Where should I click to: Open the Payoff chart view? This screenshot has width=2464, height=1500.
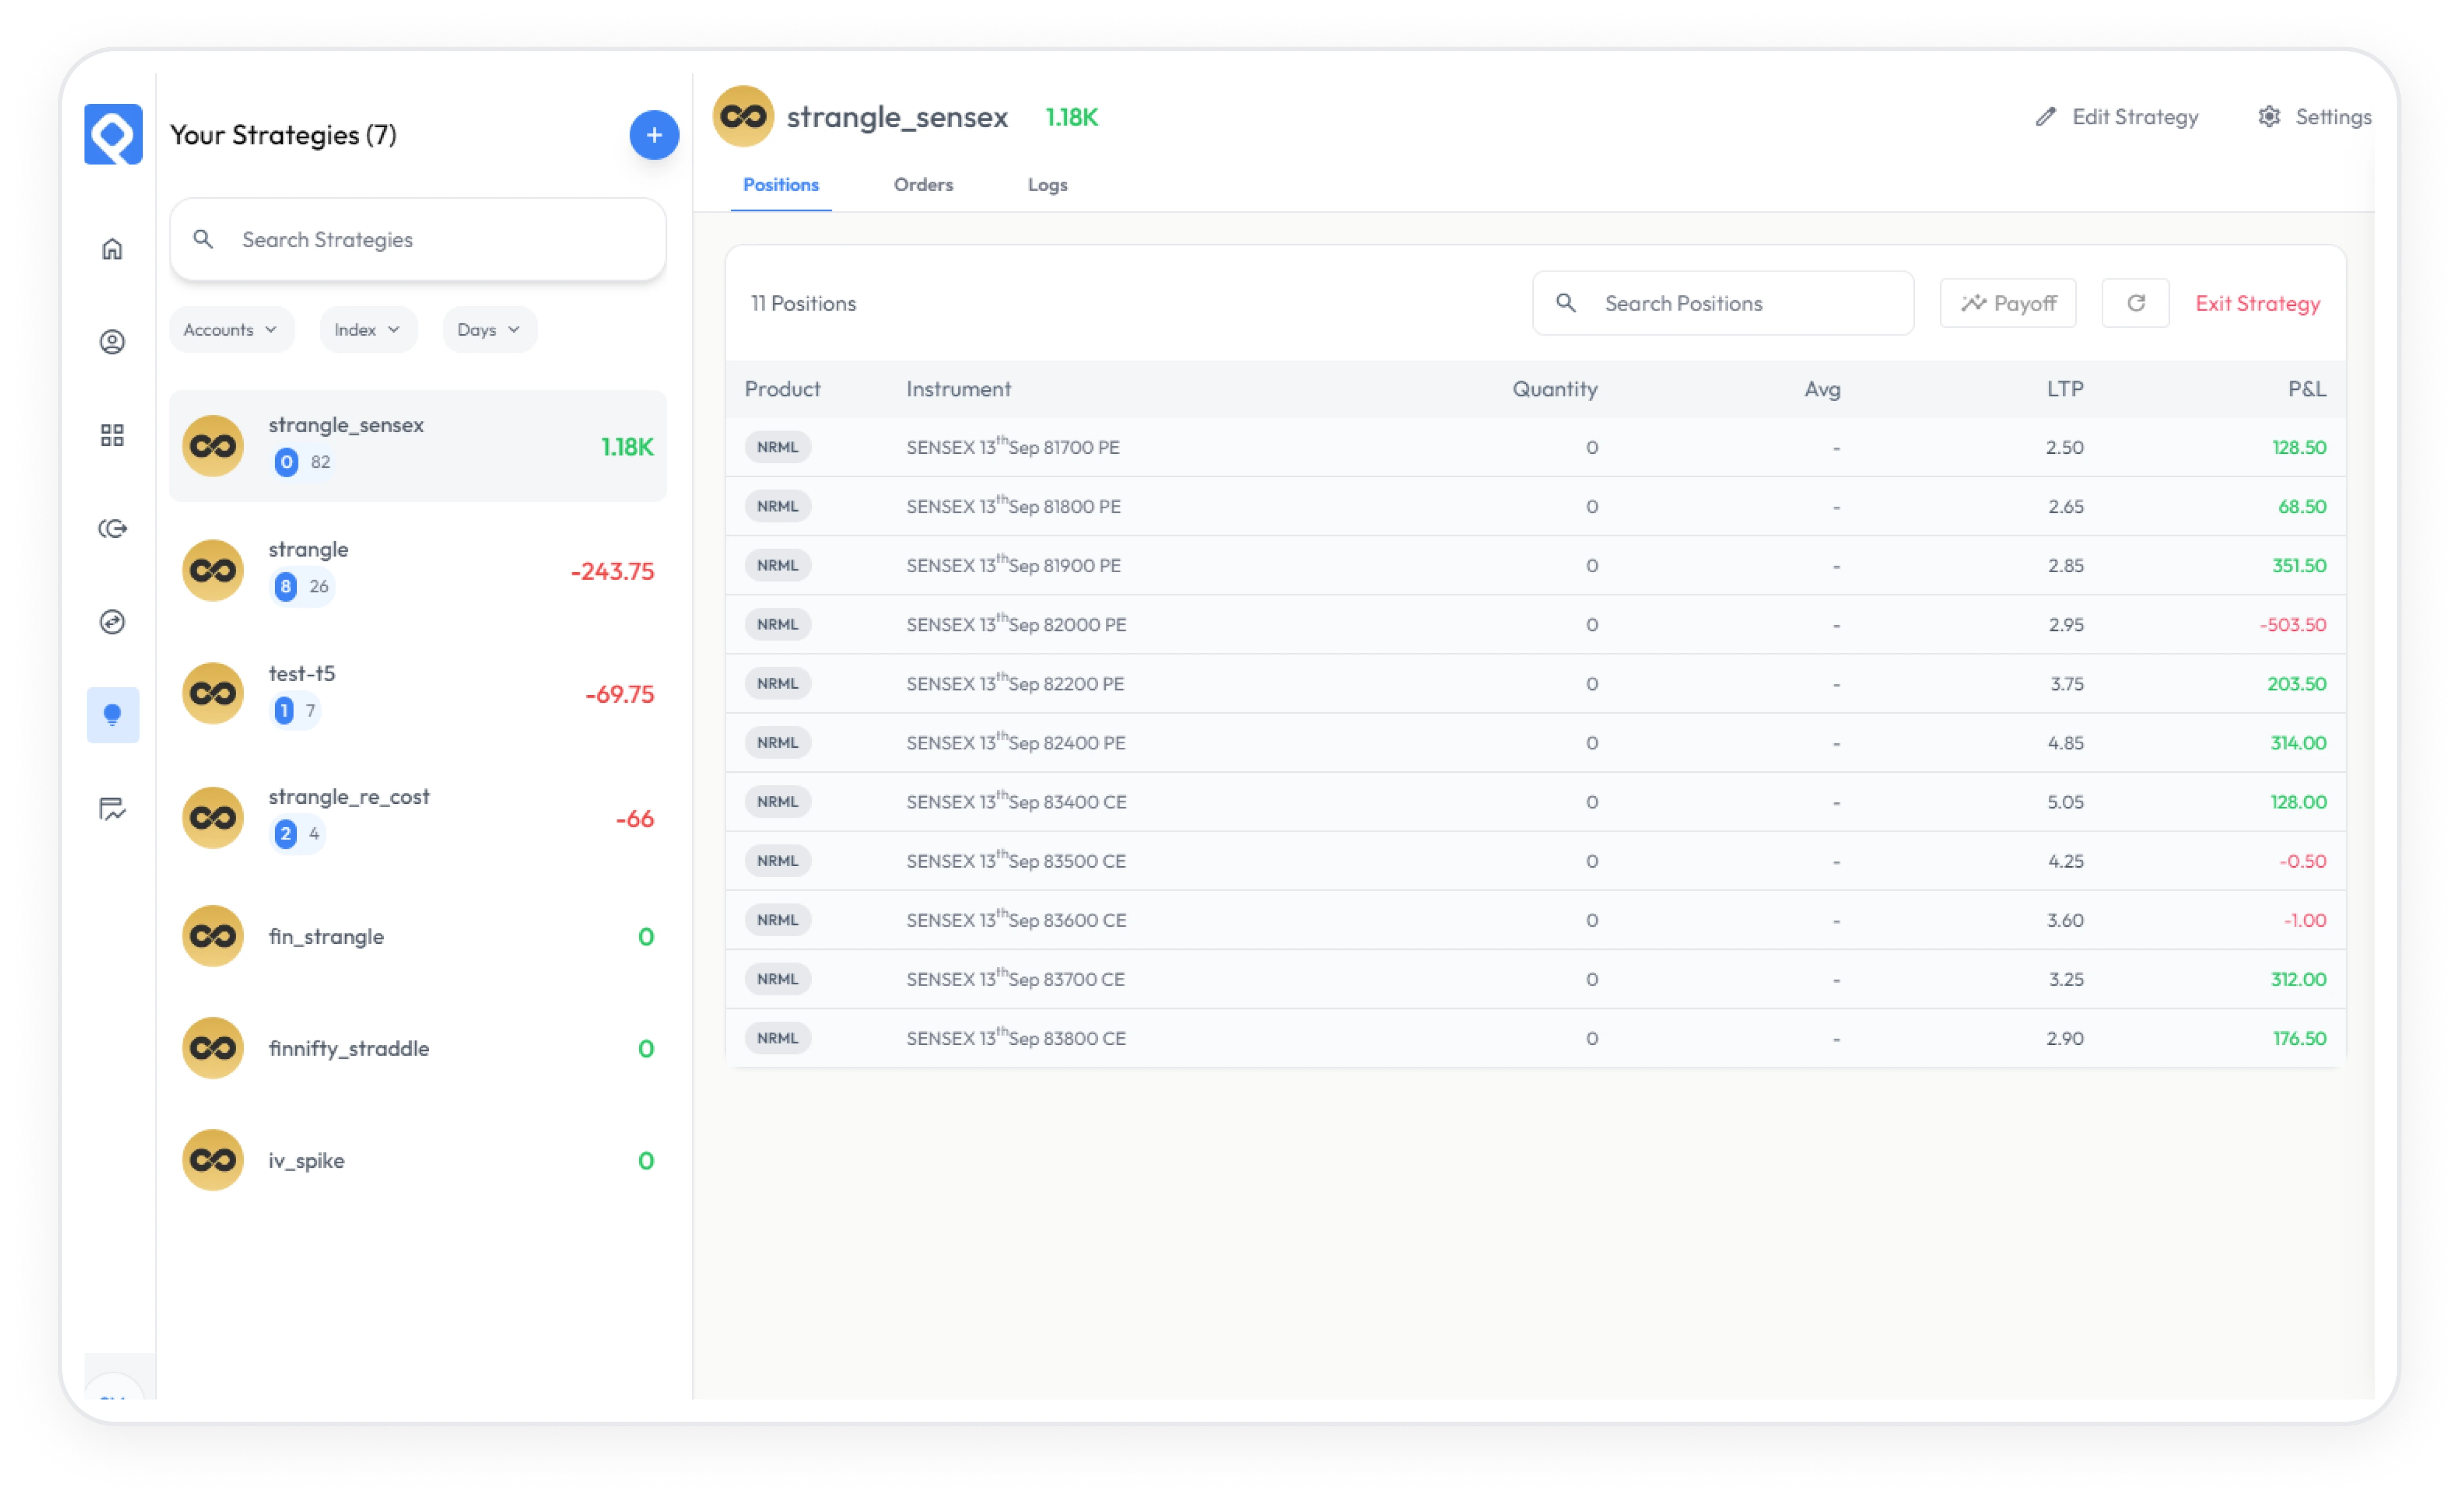coord(2008,303)
